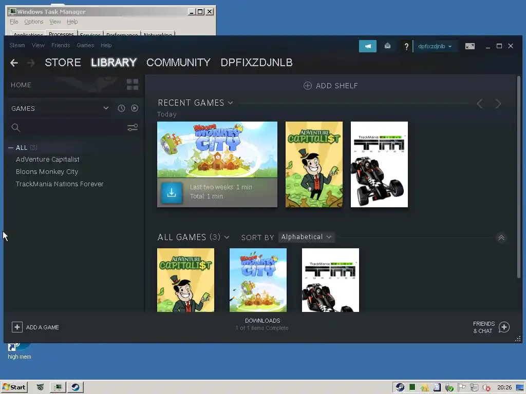Click the library search magnifier icon
526x394 pixels.
point(16,128)
